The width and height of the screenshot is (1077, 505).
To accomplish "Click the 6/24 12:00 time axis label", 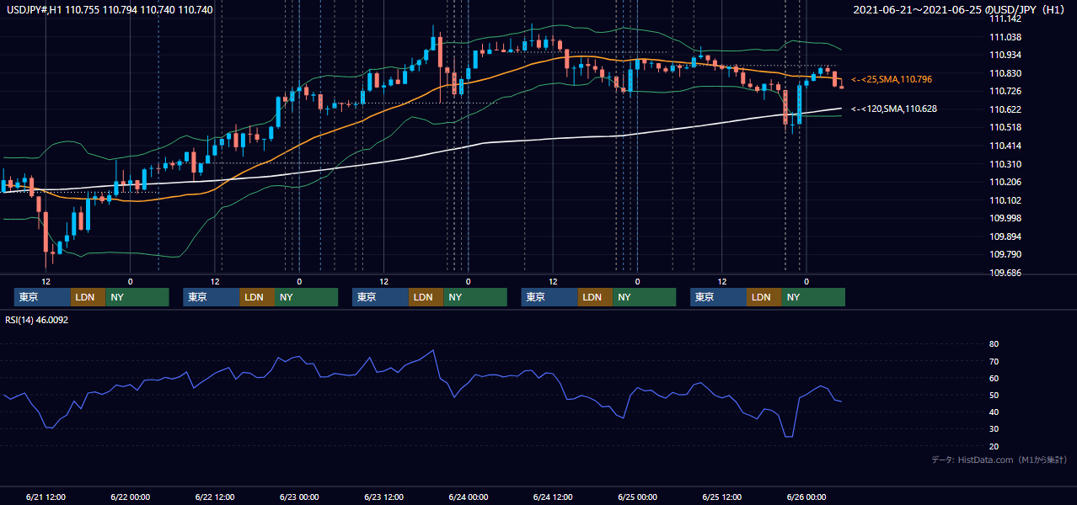I will [553, 497].
